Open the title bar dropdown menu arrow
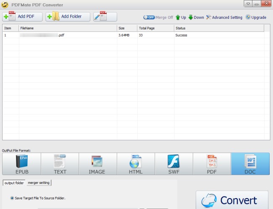Viewport: 273px width, 209px height. (x=248, y=4)
